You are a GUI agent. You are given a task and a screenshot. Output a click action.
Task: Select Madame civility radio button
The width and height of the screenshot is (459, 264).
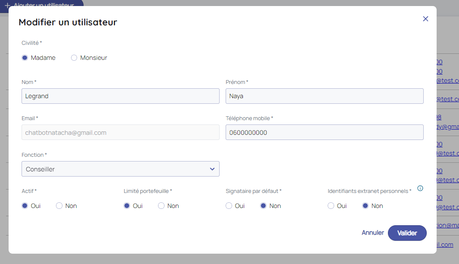pos(25,58)
